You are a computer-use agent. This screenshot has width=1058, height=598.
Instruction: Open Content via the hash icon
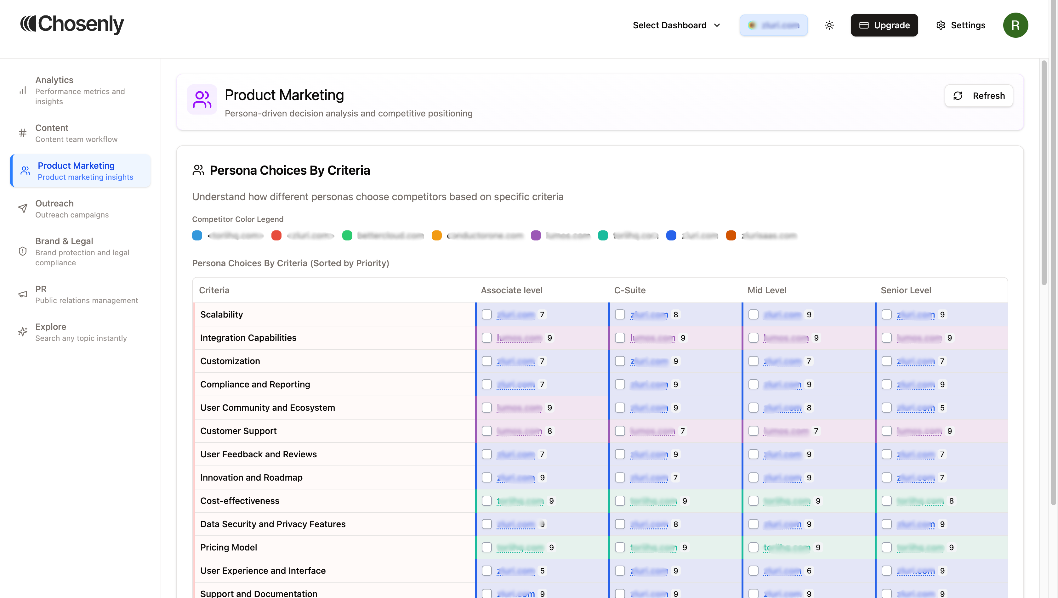tap(23, 133)
